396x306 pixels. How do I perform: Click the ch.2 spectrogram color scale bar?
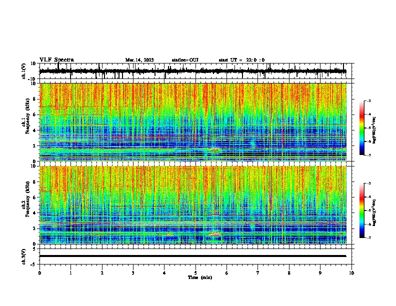362,210
